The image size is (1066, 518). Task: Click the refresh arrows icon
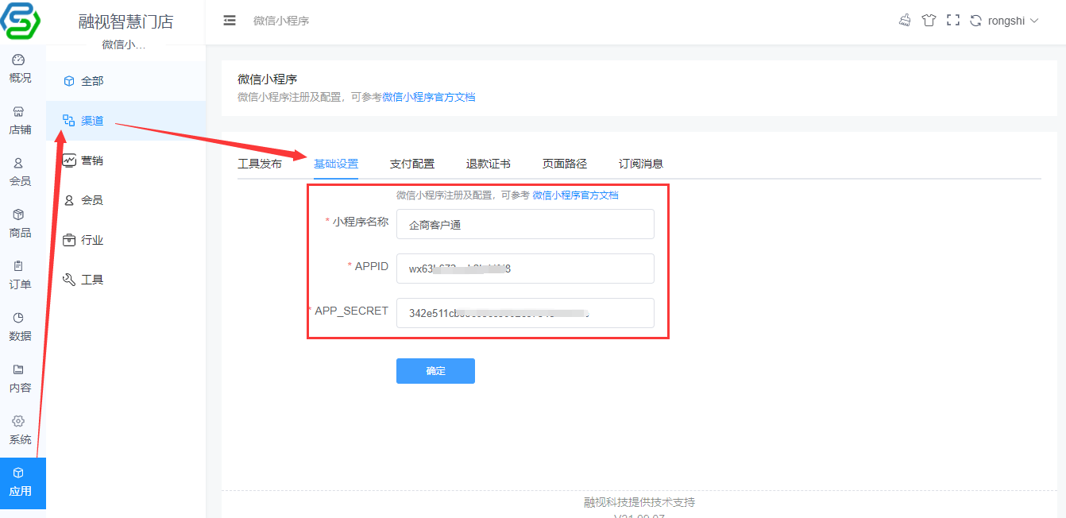pyautogui.click(x=975, y=21)
